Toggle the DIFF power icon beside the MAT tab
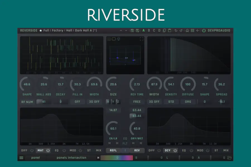Viewport: 251px width, 167px height. (x=32, y=150)
